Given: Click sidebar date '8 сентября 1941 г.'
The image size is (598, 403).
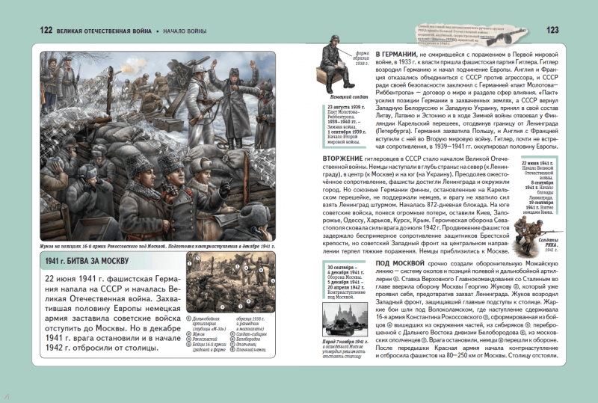Looking at the screenshot, I should pyautogui.click(x=540, y=185).
